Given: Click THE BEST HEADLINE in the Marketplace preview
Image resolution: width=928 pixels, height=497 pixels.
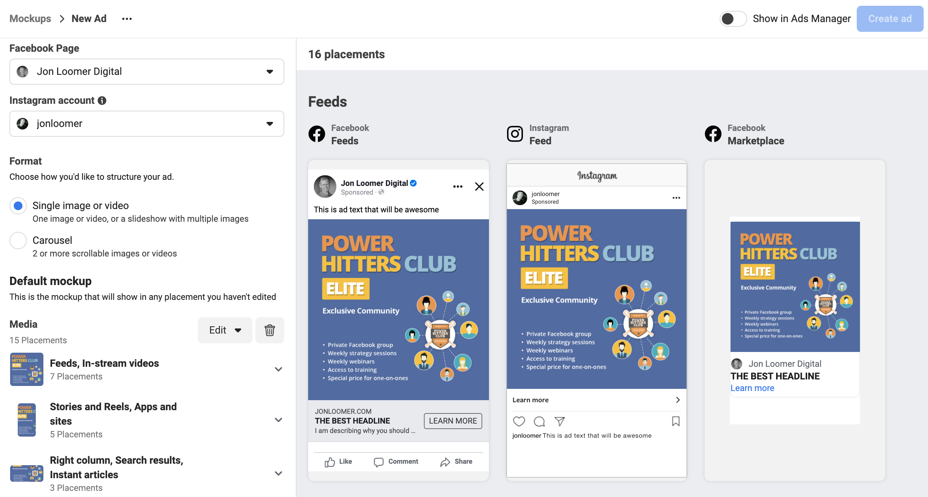Looking at the screenshot, I should (x=775, y=376).
